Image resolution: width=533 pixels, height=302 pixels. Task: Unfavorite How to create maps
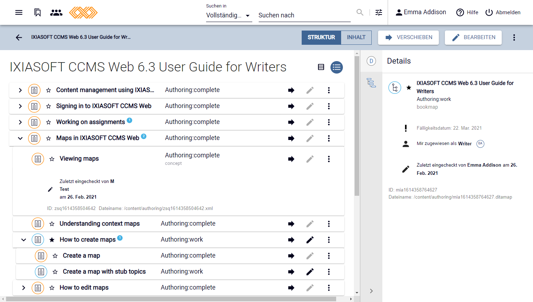[52, 240]
